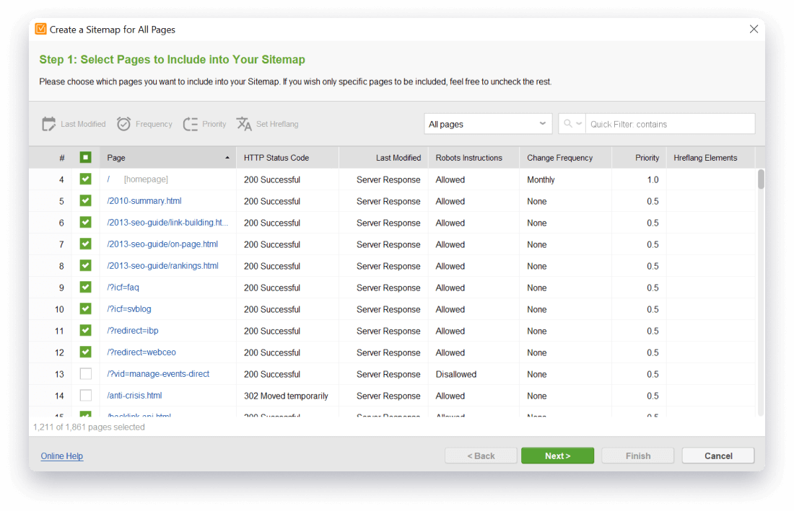Open the /2013-seo-guide/rankings.html link
The height and width of the screenshot is (511, 794).
[162, 266]
